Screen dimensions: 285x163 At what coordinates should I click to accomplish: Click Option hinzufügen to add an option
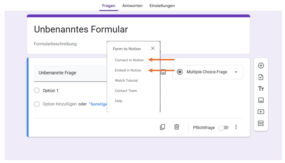(59, 104)
